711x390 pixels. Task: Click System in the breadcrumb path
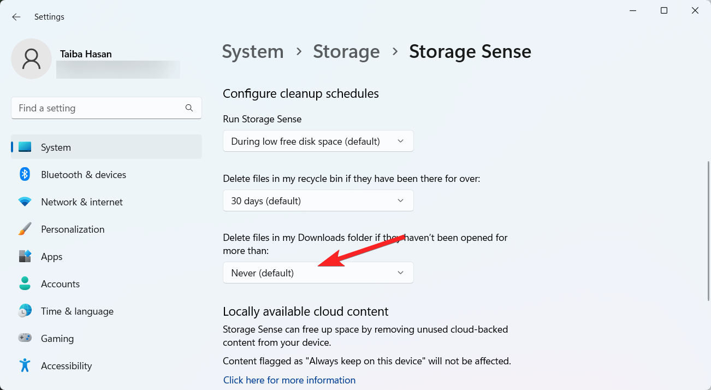pyautogui.click(x=252, y=51)
